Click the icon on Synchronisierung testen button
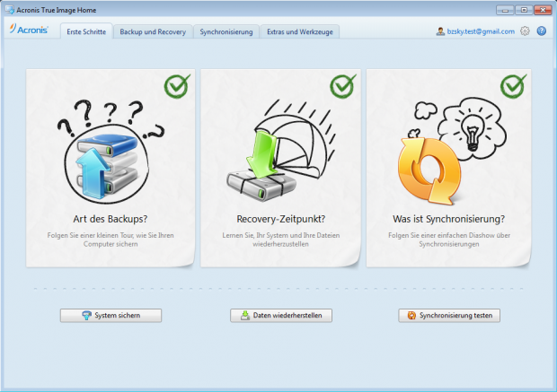Viewport: 557px width, 392px height. (411, 316)
